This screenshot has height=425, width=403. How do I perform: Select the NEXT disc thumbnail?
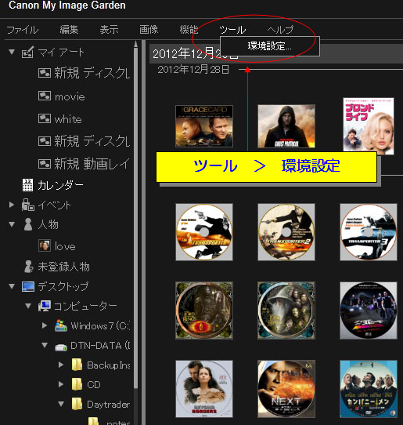pos(286,389)
